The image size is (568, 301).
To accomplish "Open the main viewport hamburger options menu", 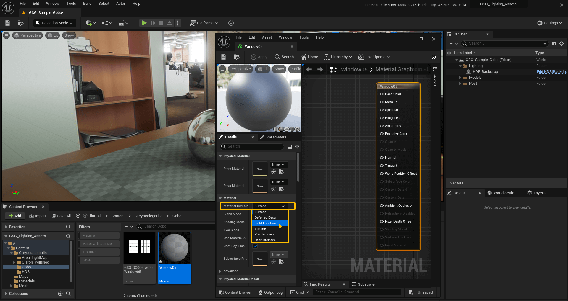I will pyautogui.click(x=6, y=35).
